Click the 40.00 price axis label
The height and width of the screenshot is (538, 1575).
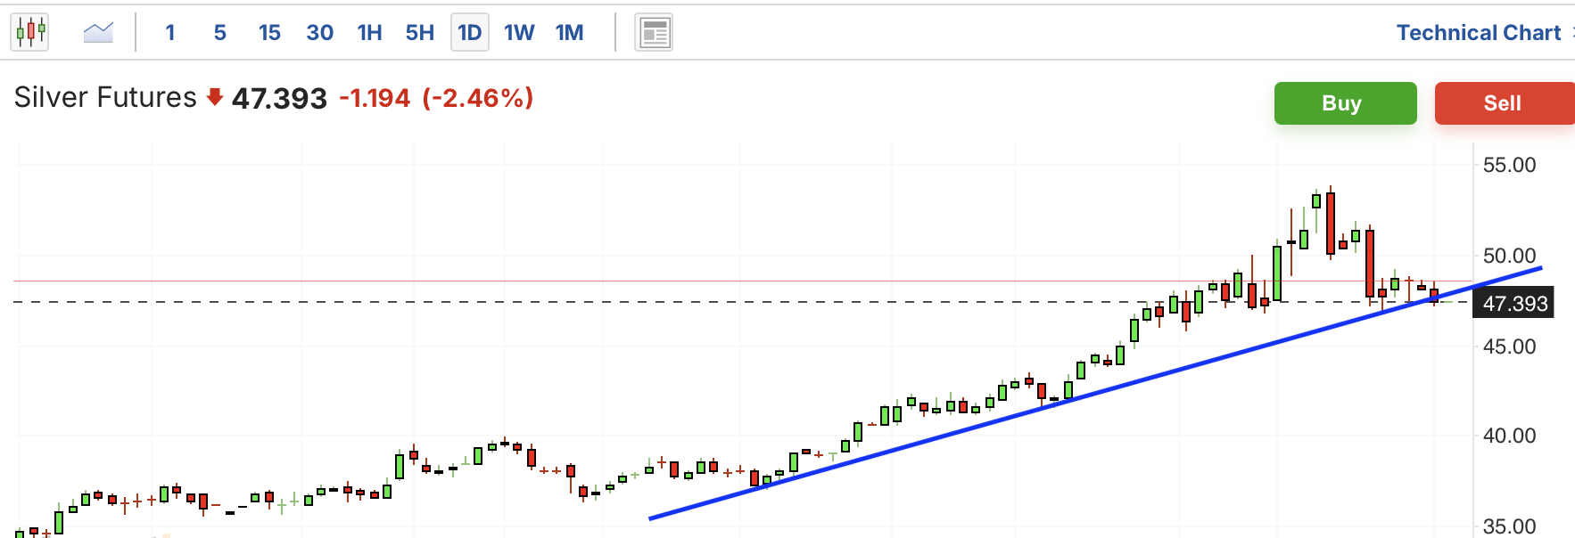pyautogui.click(x=1509, y=436)
